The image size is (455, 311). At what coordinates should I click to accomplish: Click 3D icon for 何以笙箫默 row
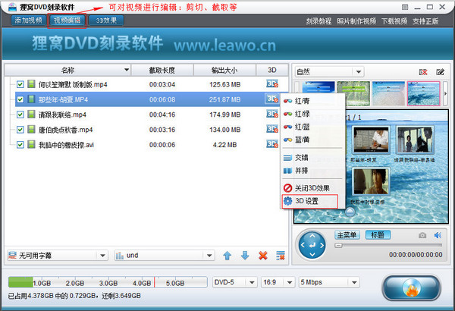tap(272, 84)
